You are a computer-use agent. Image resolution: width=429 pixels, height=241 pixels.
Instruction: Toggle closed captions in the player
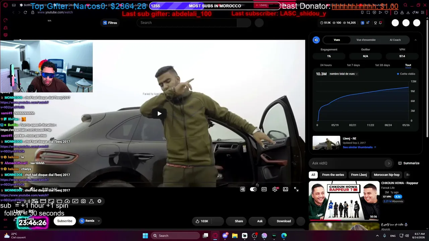coord(264,189)
